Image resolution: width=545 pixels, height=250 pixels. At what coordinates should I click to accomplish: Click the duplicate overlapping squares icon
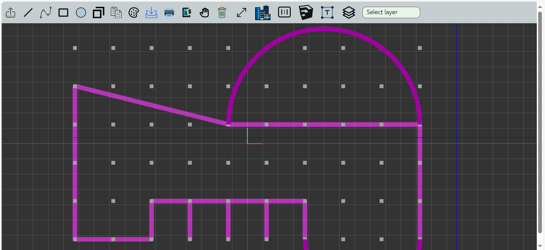point(98,13)
